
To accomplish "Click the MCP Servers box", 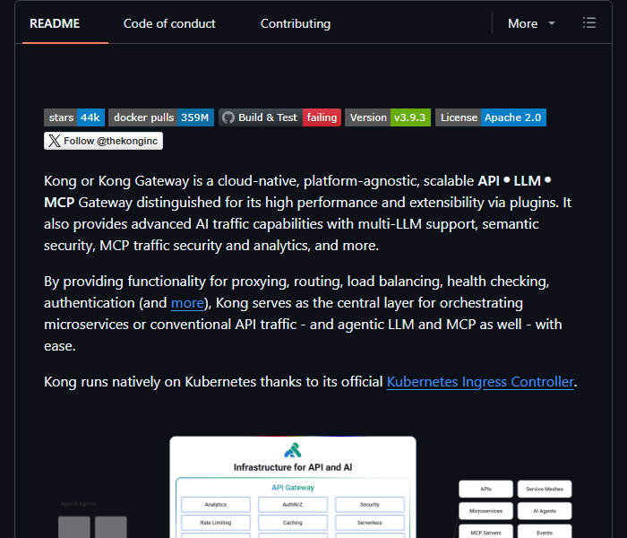I will pyautogui.click(x=485, y=532).
